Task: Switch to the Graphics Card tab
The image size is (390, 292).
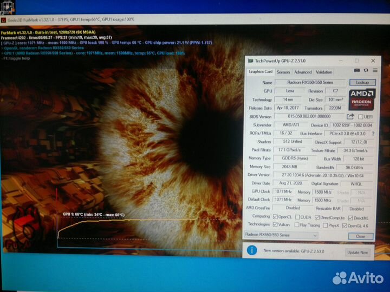Action: click(261, 71)
